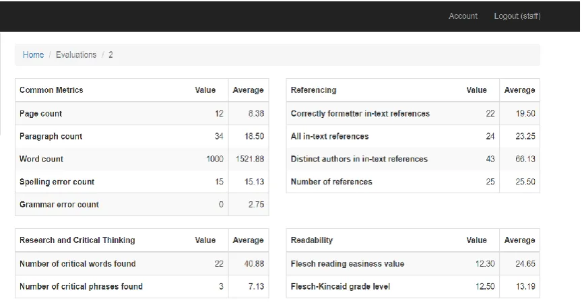The width and height of the screenshot is (584, 303).
Task: Click Flesch-Kincaid grade level value 12.50
Action: 485,286
